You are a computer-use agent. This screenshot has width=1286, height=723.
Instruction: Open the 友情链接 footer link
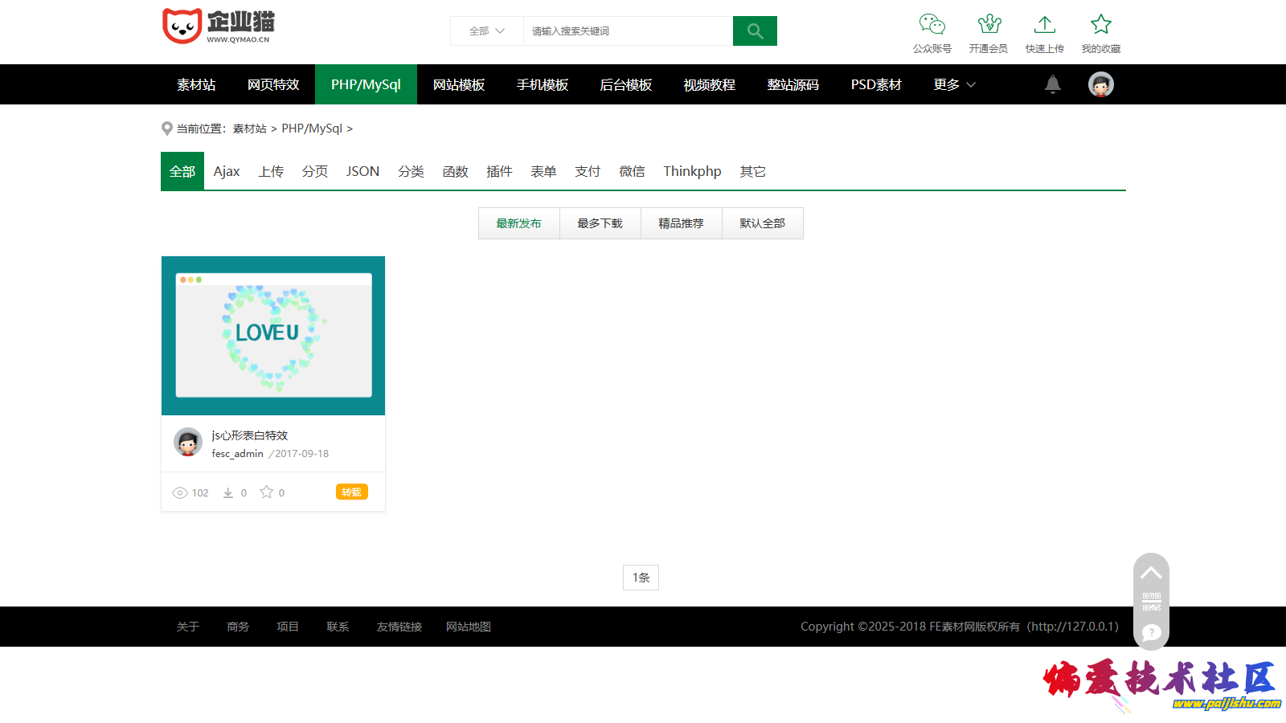[399, 627]
